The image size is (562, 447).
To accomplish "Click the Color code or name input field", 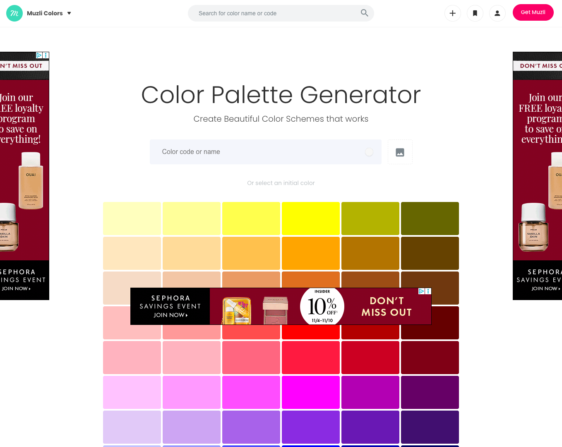I will point(248,152).
